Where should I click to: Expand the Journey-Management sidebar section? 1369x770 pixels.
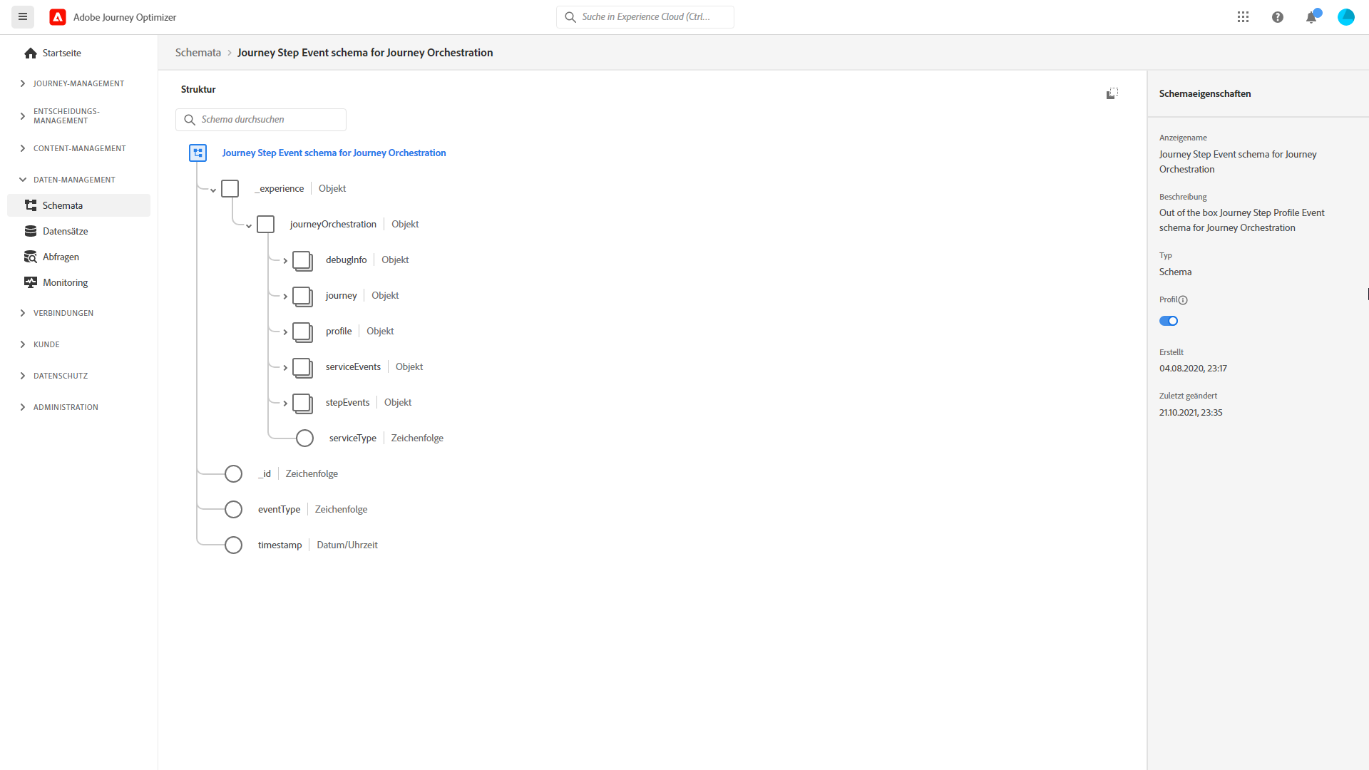78,83
